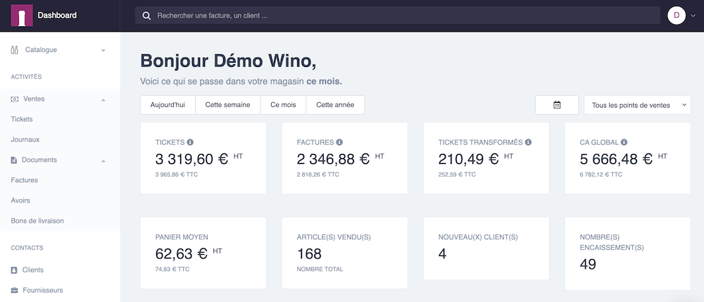Open Tickets in the sidebar

click(22, 119)
